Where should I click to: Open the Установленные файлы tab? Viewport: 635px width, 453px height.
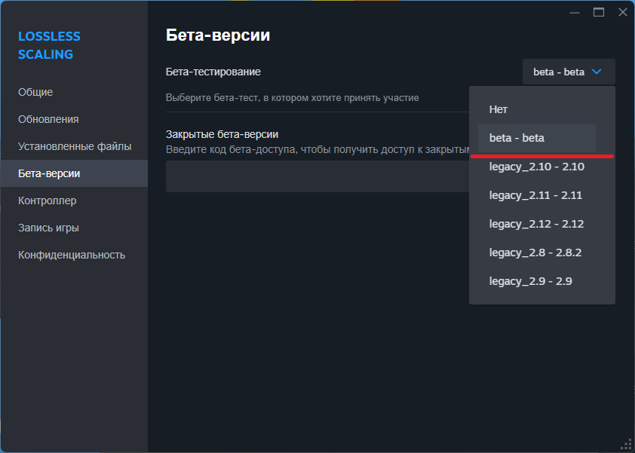tap(75, 146)
